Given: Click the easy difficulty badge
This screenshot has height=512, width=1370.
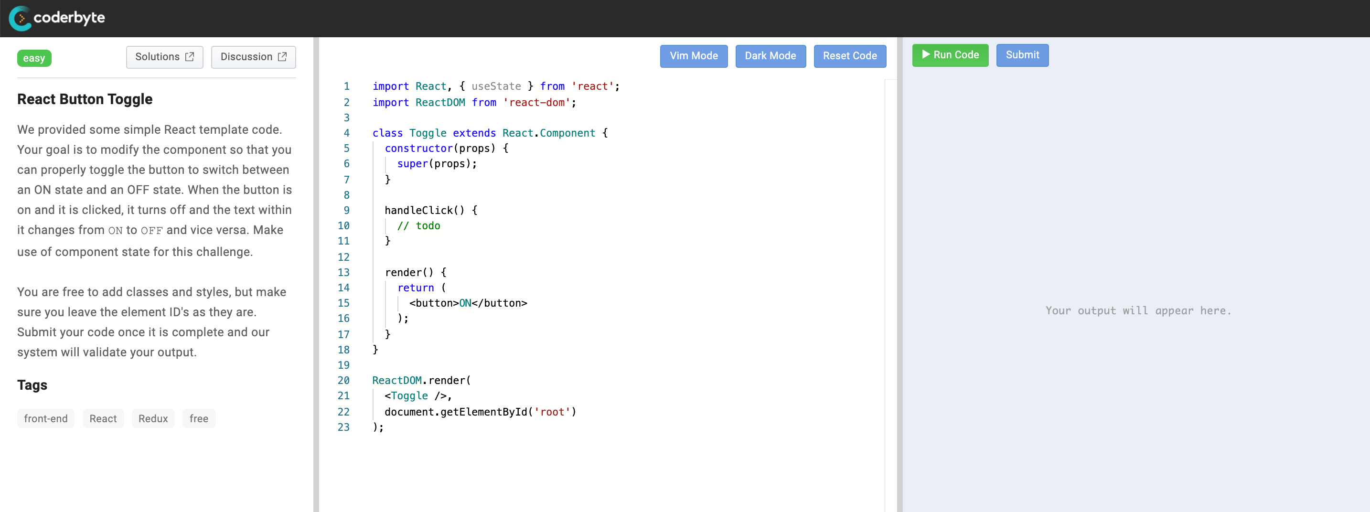Looking at the screenshot, I should 34,58.
